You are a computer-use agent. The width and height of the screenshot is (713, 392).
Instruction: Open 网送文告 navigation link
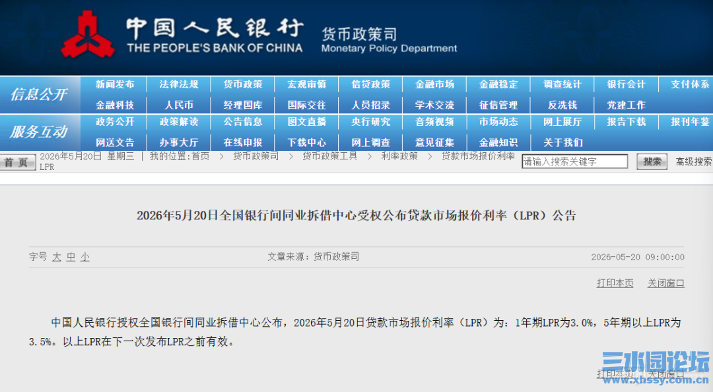click(115, 142)
